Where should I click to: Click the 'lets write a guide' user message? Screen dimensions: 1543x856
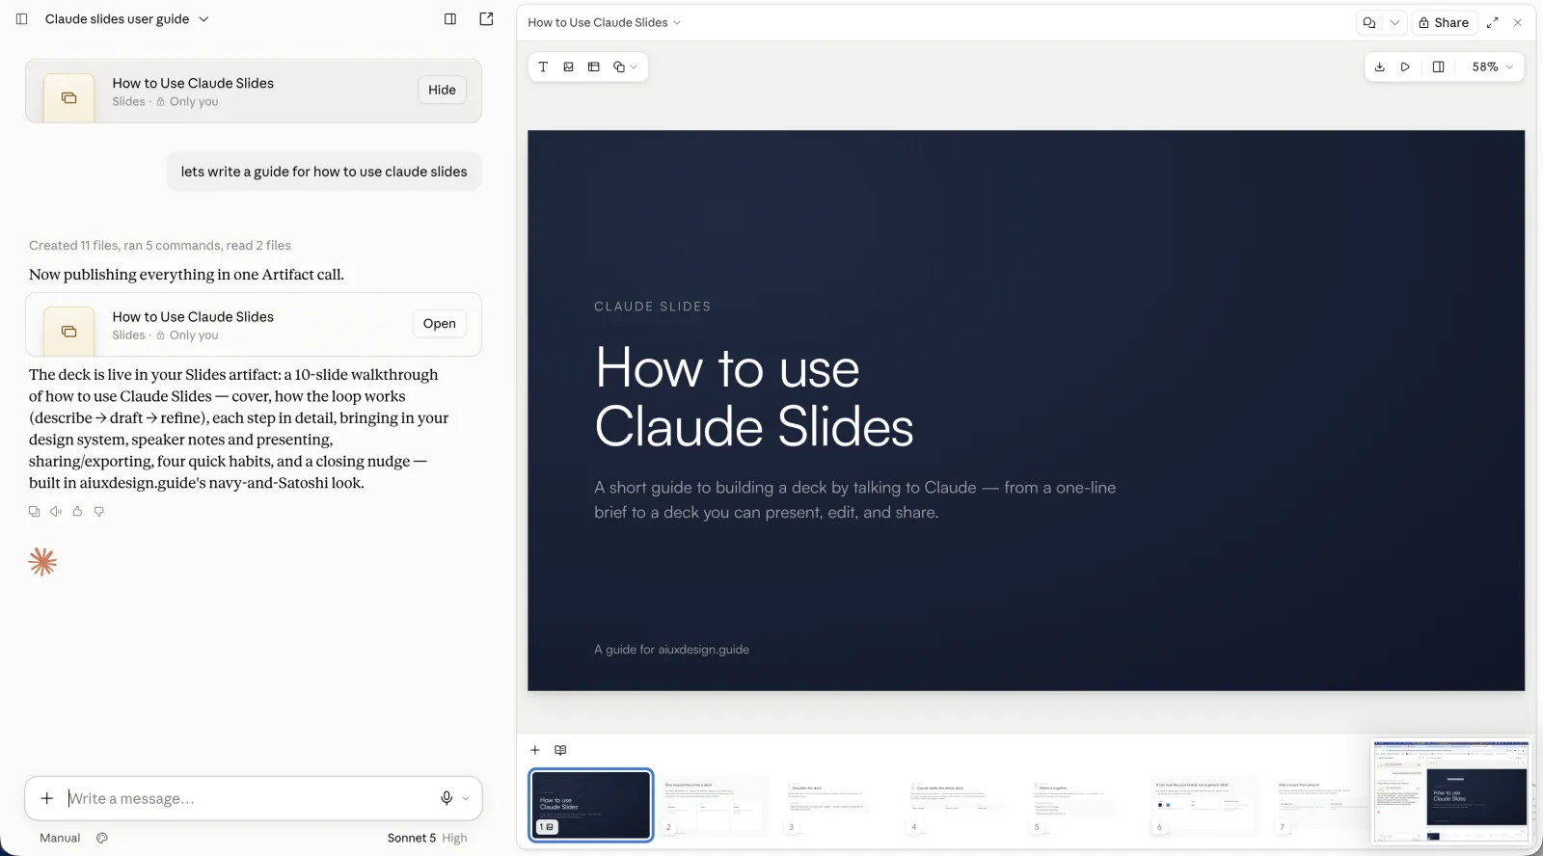pos(324,172)
